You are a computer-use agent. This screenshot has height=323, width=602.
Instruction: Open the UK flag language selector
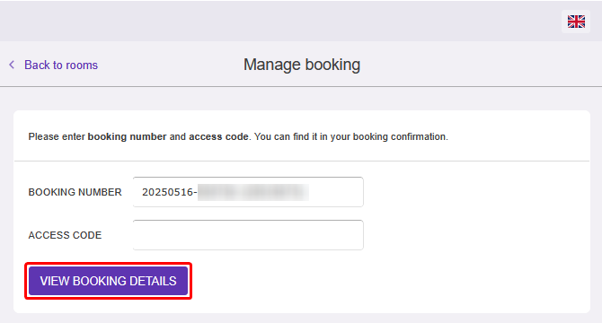576,22
